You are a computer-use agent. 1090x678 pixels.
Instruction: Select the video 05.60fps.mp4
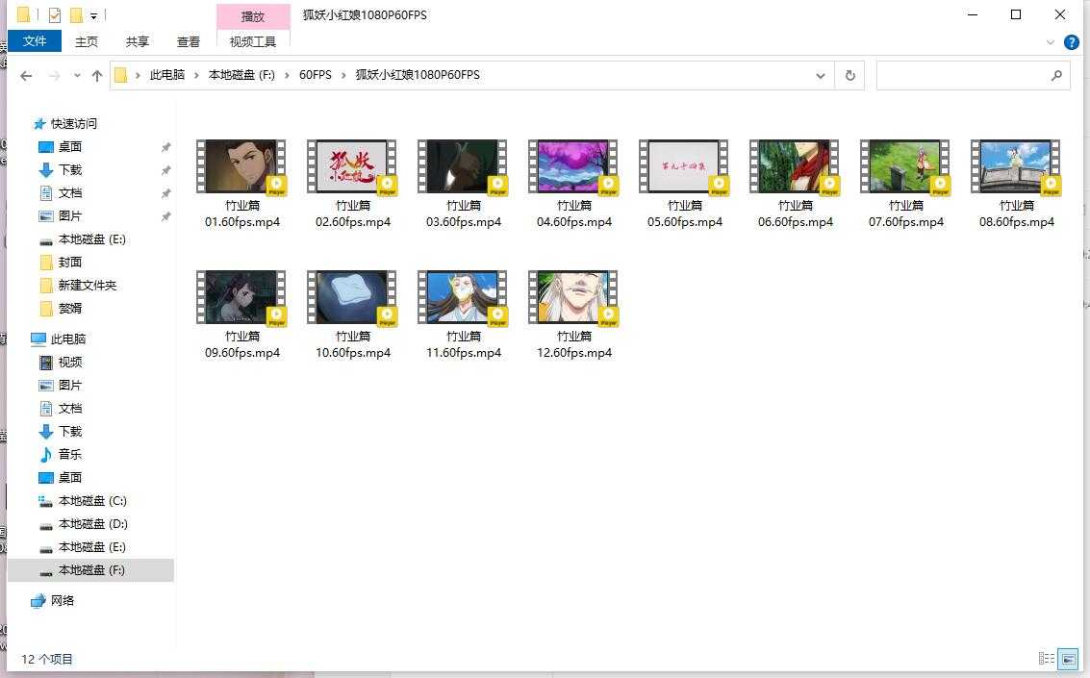click(x=684, y=184)
